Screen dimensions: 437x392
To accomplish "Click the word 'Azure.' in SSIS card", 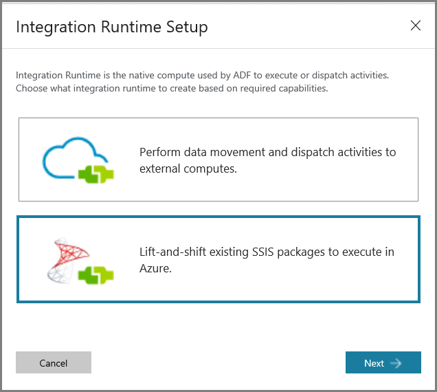I will 155,268.
